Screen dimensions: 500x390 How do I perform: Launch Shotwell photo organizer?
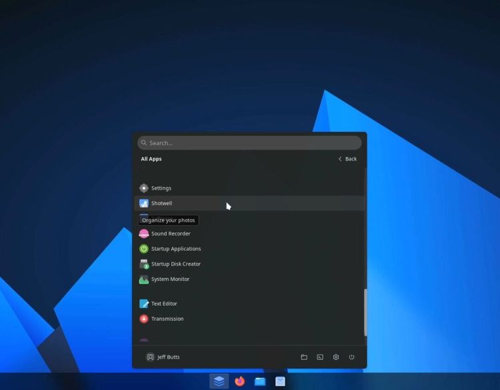point(161,204)
